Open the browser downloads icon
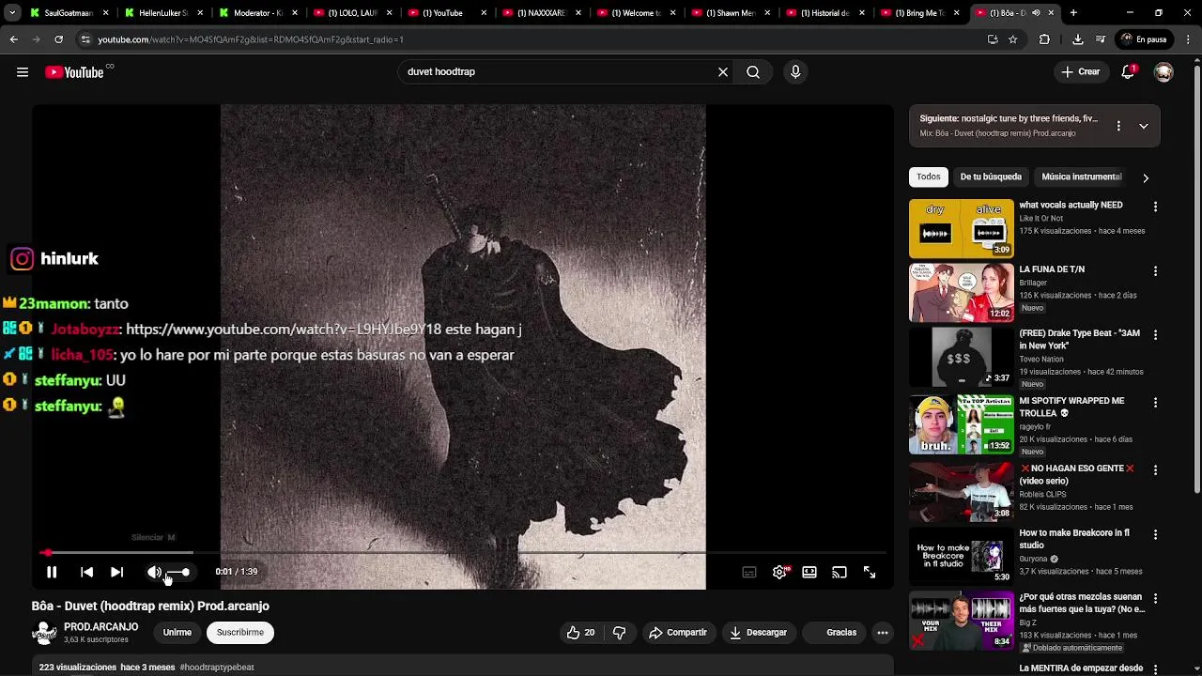The width and height of the screenshot is (1202, 676). click(x=1077, y=39)
